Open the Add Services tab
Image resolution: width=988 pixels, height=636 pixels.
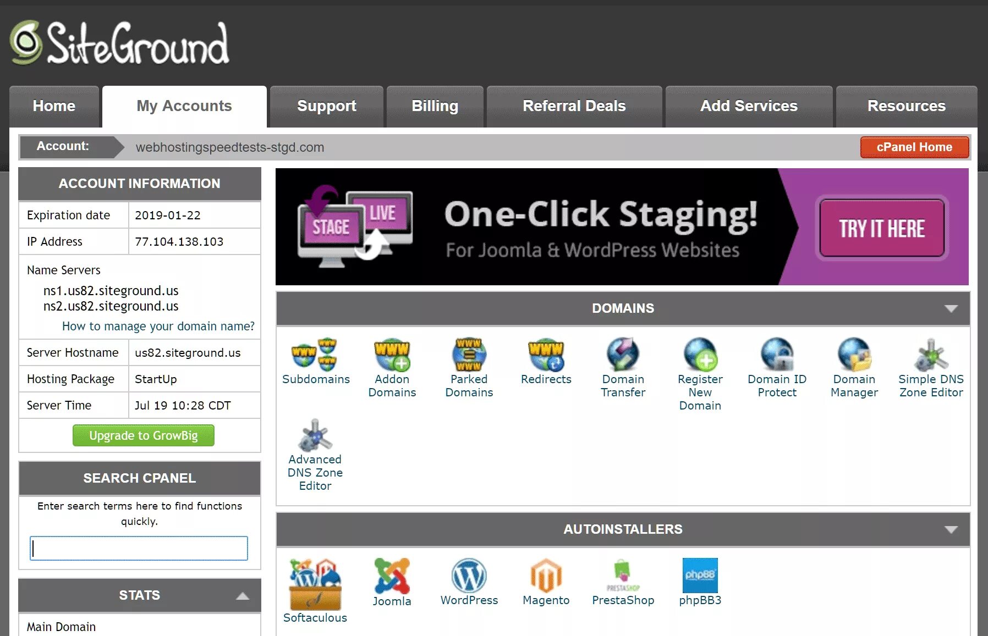click(x=749, y=106)
